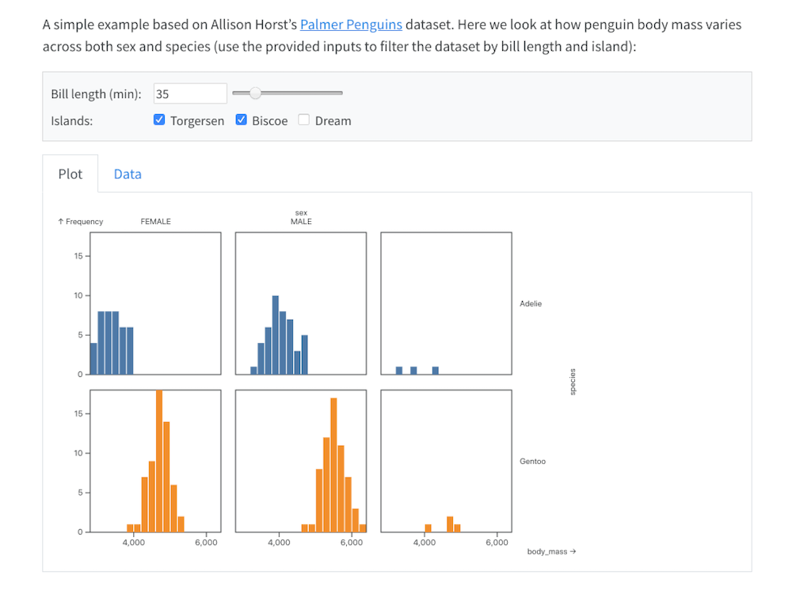
Task: Click the "Bill length (min):" label text
Action: [x=96, y=93]
